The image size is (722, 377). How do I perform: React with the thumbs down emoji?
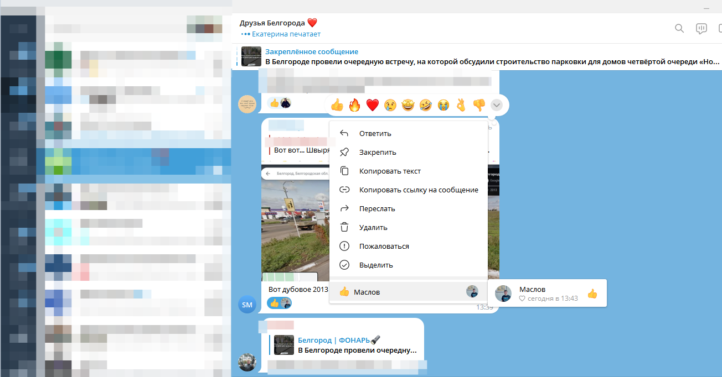[478, 104]
